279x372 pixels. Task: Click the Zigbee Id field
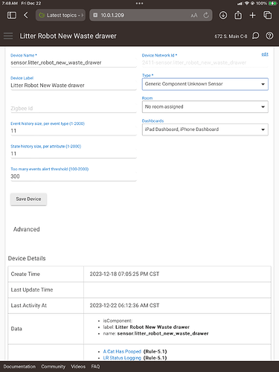point(74,109)
